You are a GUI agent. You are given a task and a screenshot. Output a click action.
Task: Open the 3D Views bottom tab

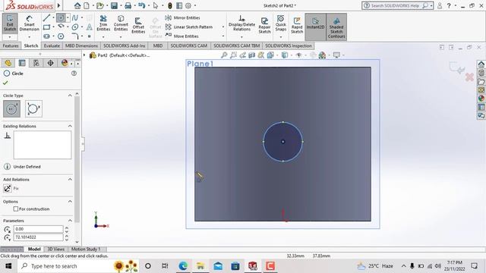click(55, 249)
